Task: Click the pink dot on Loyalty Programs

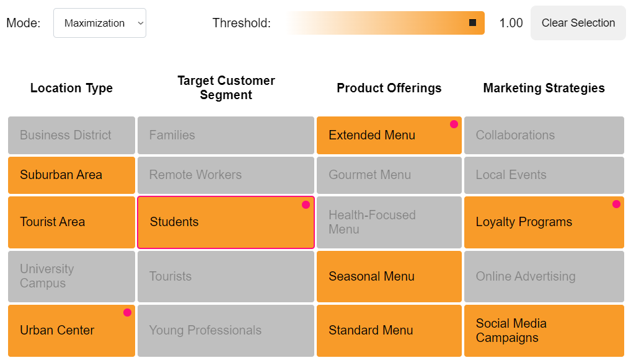Action: [616, 204]
